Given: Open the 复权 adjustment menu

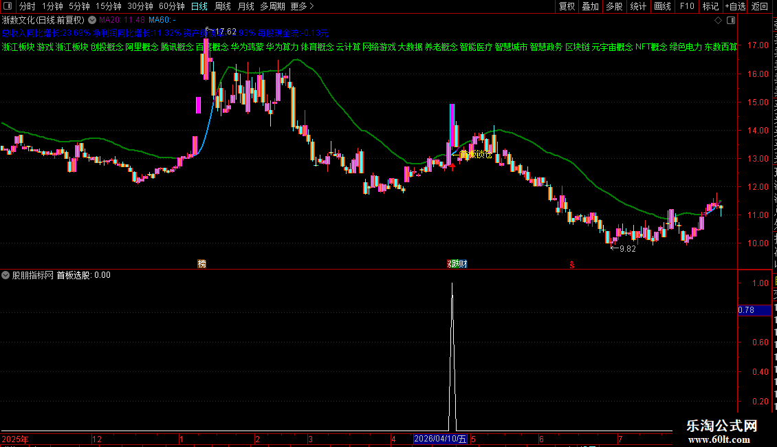Looking at the screenshot, I should [x=567, y=6].
